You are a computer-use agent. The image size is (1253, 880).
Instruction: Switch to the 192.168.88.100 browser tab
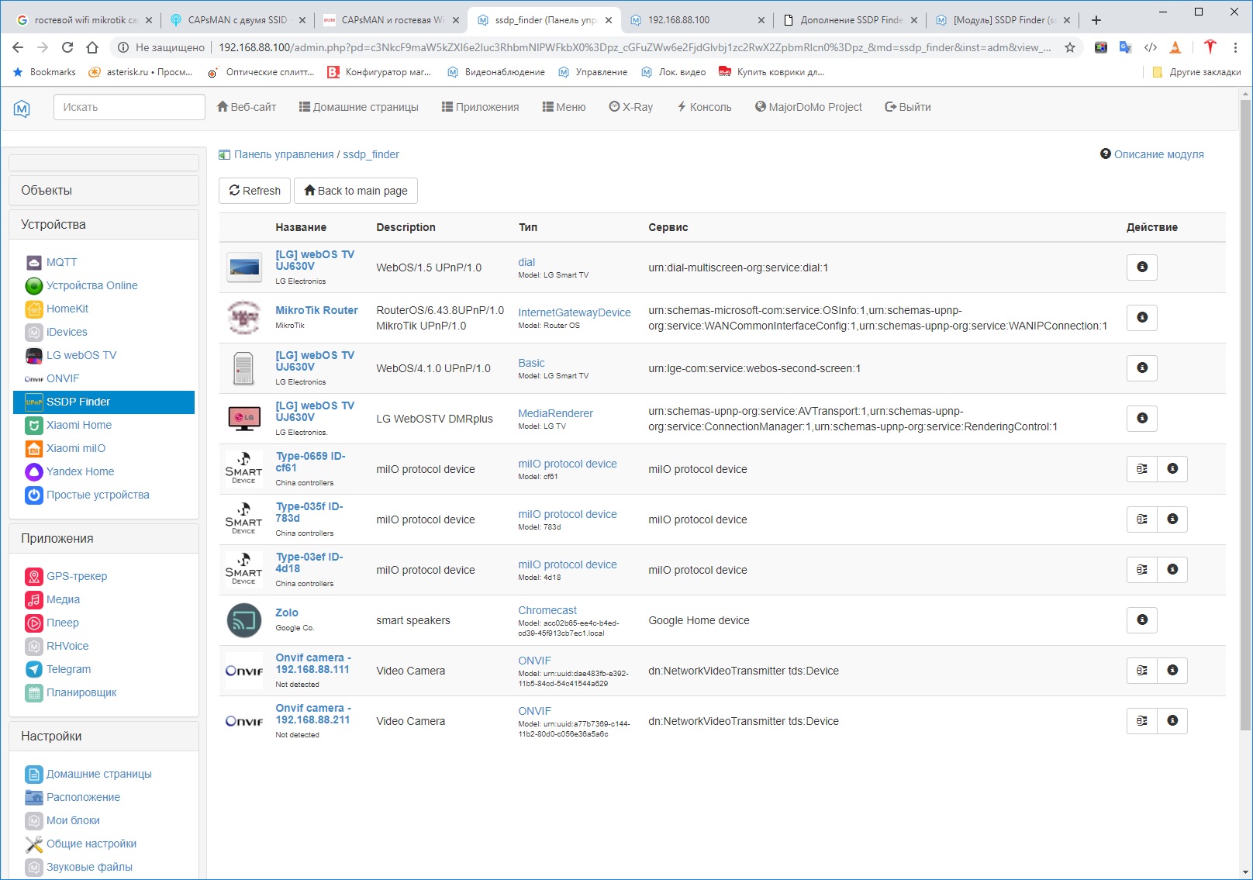click(x=696, y=20)
